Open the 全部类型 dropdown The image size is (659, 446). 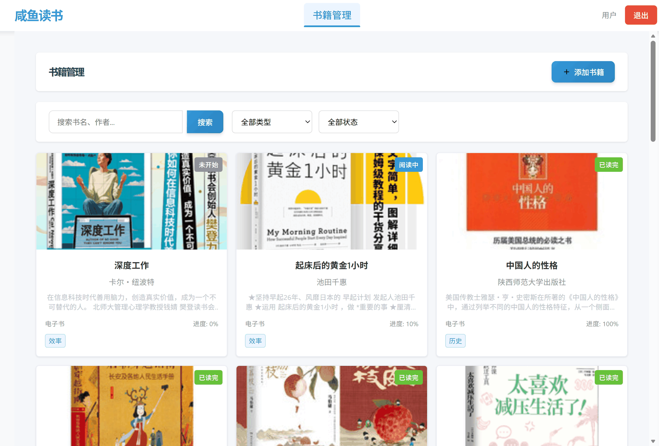272,122
